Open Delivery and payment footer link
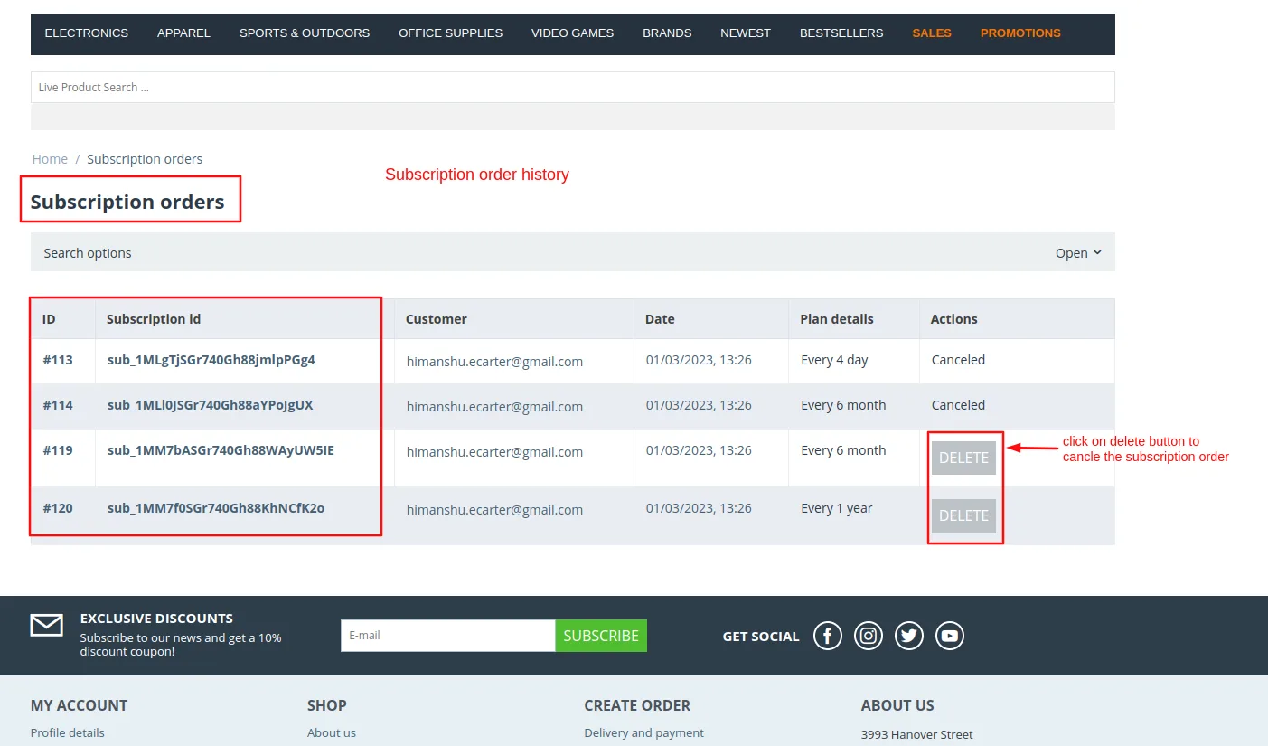 click(x=644, y=733)
